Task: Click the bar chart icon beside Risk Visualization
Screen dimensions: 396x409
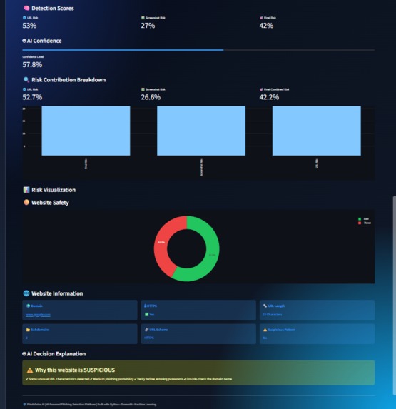Action: [x=26, y=190]
